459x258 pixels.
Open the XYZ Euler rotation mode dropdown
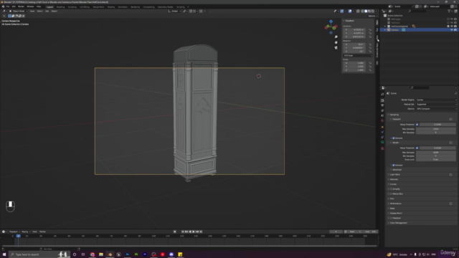coord(358,56)
